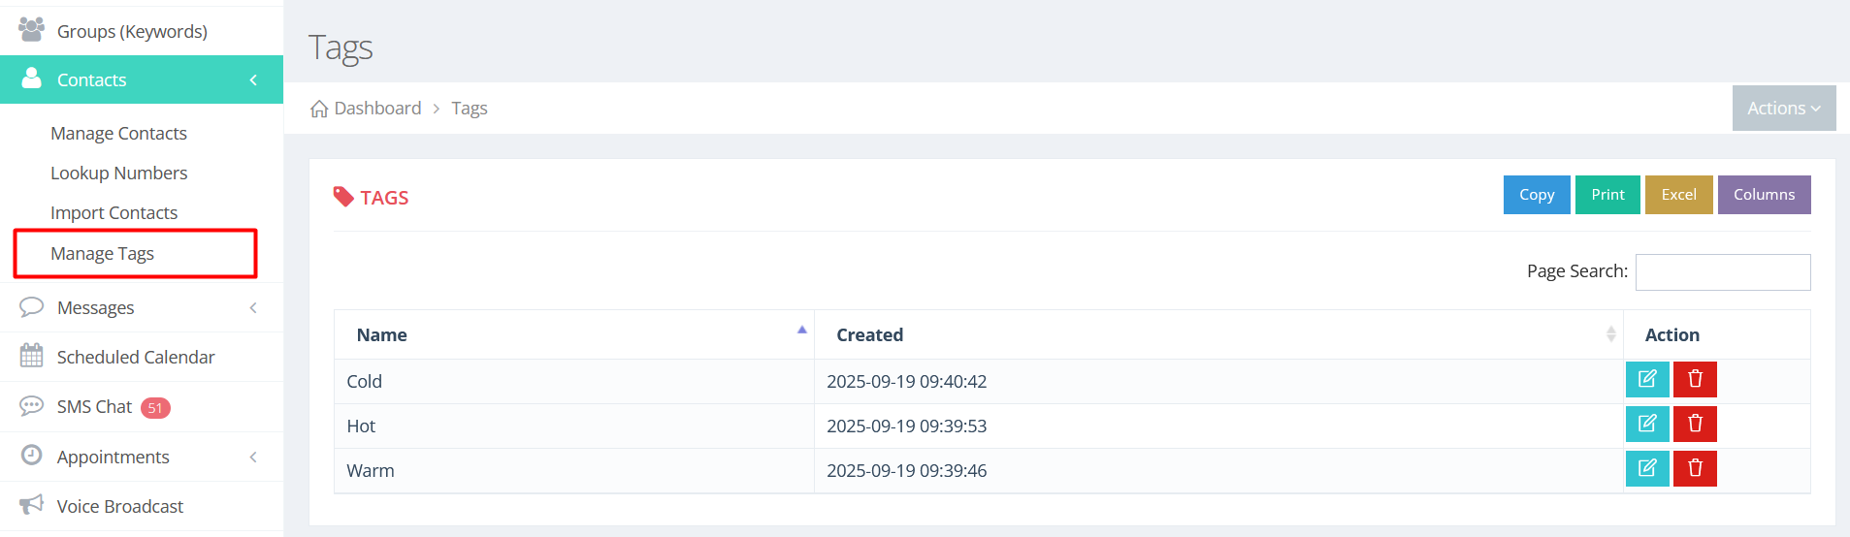Click edit icon for Warm tag

click(1646, 468)
